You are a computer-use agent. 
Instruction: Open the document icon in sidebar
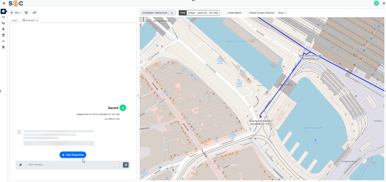3,47
